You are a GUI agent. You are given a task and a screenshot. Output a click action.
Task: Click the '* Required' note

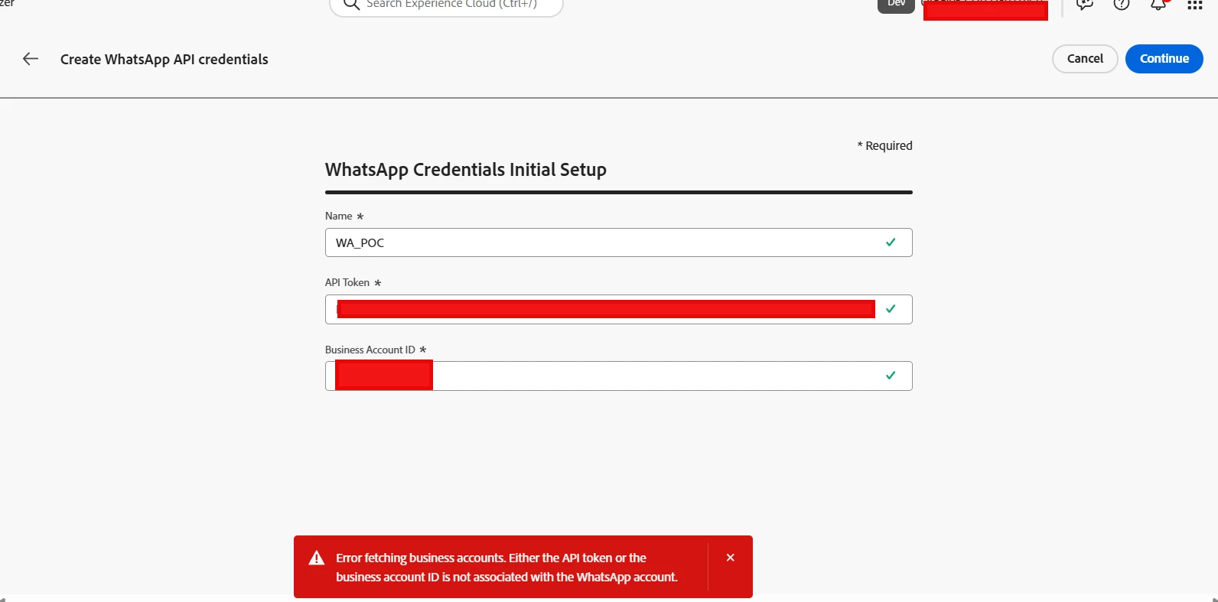point(884,145)
